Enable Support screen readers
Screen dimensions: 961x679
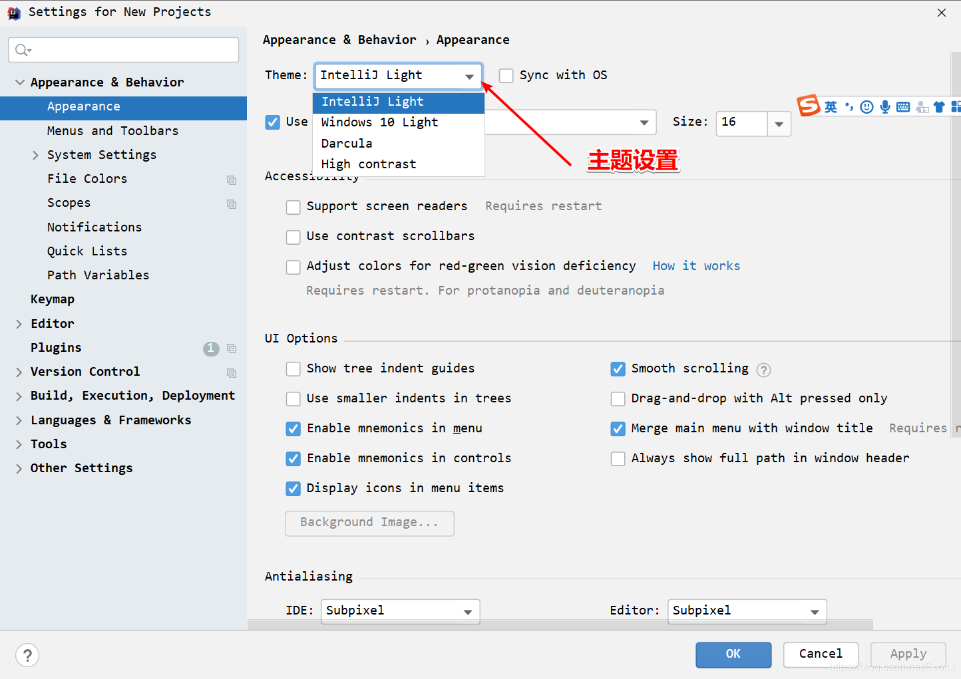pos(293,207)
